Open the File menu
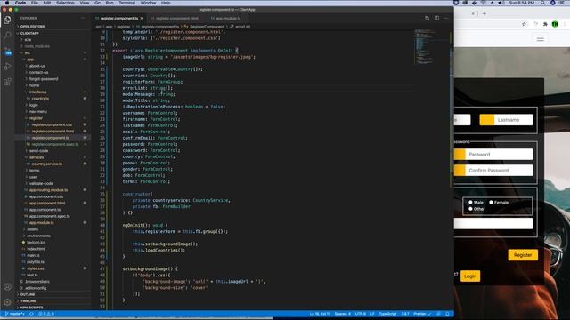 tap(35, 3)
